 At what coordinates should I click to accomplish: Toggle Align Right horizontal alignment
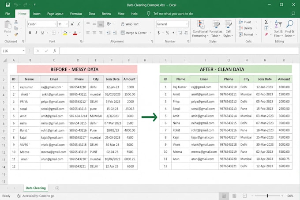point(101,33)
